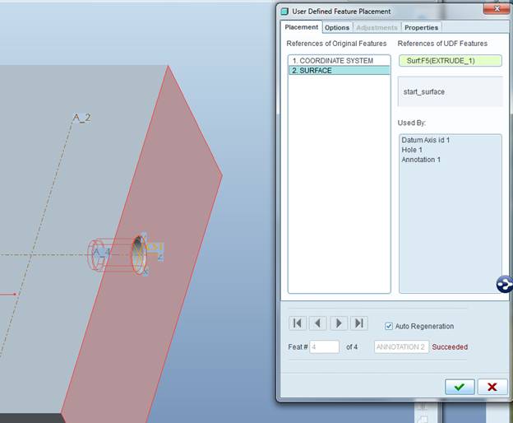Click the A_2 axis label in model

point(81,118)
